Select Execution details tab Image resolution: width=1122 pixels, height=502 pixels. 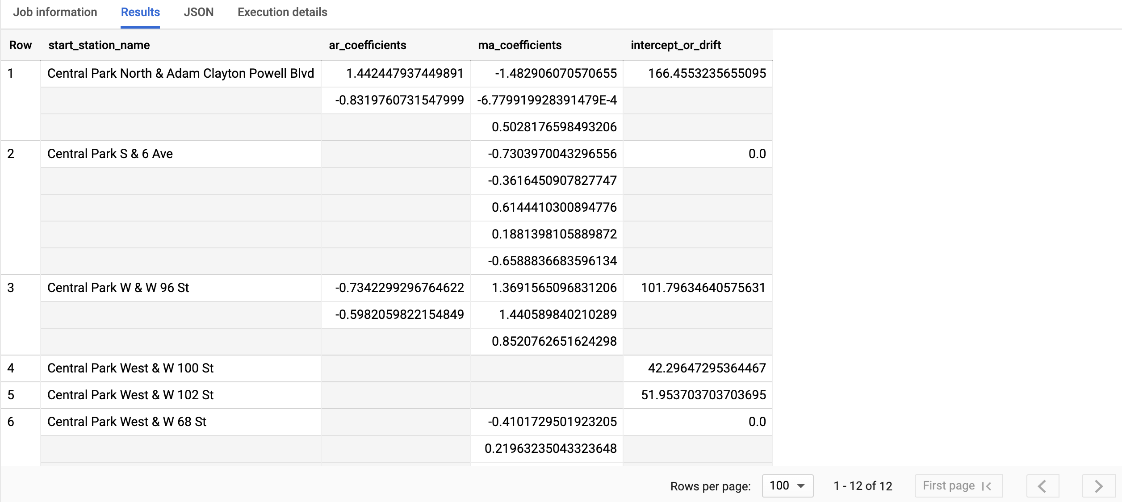pyautogui.click(x=283, y=12)
